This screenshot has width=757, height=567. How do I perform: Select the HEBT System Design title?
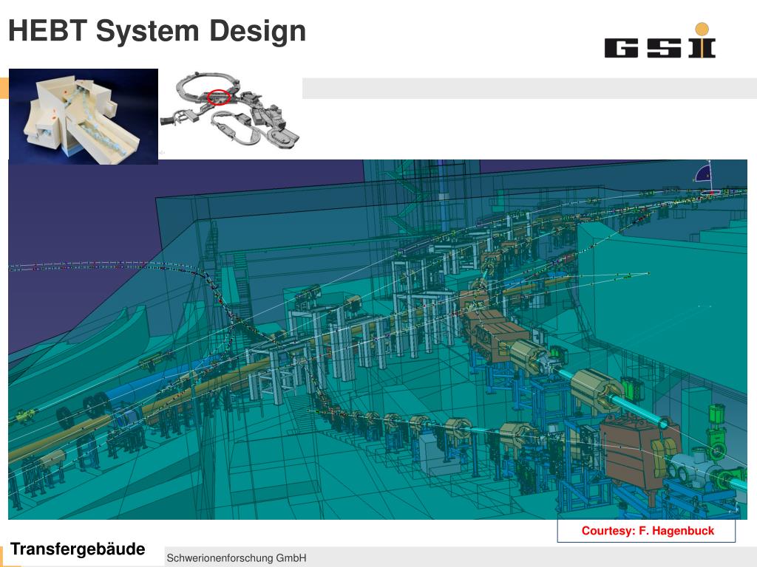click(157, 31)
